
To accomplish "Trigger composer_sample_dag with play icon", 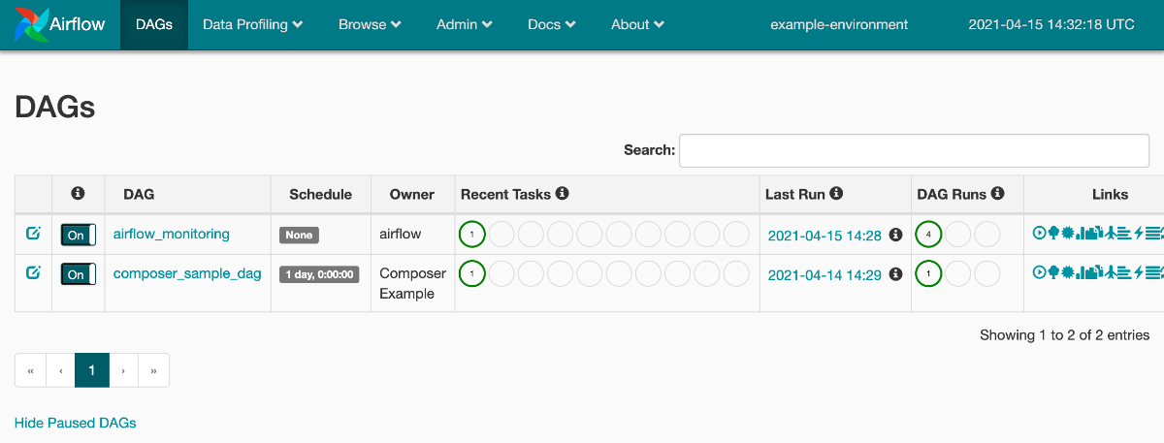I will click(x=1039, y=272).
